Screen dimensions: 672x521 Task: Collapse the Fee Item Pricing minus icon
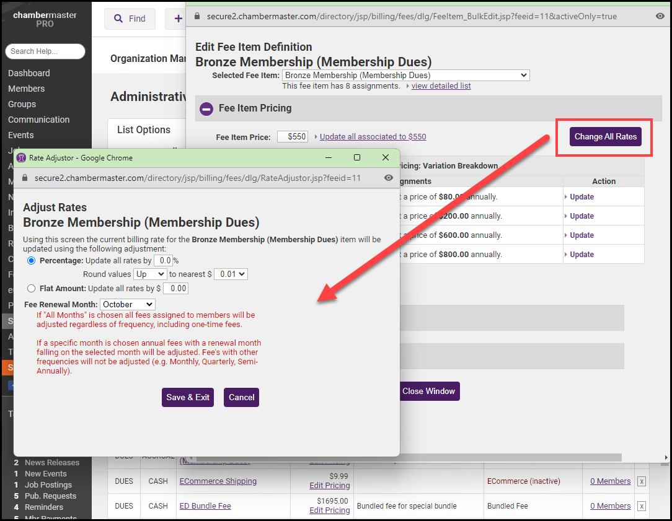click(206, 108)
